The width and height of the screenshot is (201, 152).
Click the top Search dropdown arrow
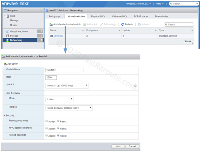tap(197, 4)
